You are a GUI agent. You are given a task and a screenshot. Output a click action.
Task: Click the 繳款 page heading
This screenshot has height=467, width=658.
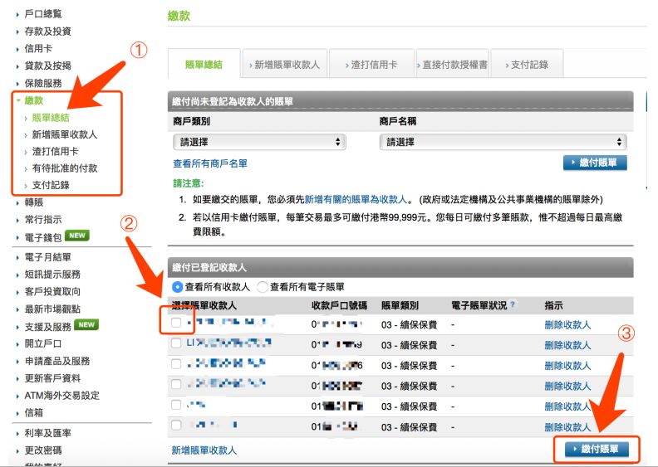pyautogui.click(x=179, y=16)
